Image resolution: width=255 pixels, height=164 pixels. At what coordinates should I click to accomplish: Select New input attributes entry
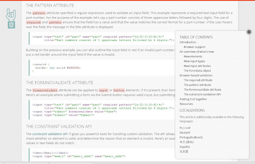pyautogui.click(x=197, y=66)
